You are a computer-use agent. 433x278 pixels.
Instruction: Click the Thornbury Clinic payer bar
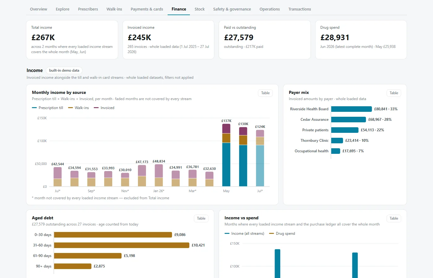click(337, 141)
